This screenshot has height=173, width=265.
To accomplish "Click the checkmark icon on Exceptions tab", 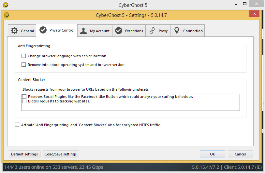I will pos(119,31).
